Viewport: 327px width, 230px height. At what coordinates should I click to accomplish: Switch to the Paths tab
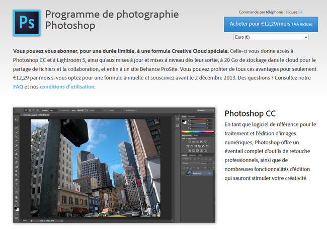pyautogui.click(x=200, y=155)
